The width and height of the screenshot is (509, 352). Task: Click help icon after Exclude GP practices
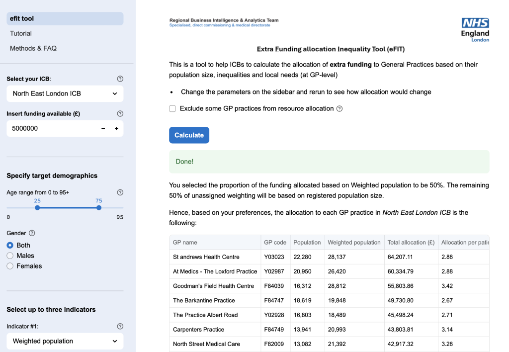coord(339,109)
